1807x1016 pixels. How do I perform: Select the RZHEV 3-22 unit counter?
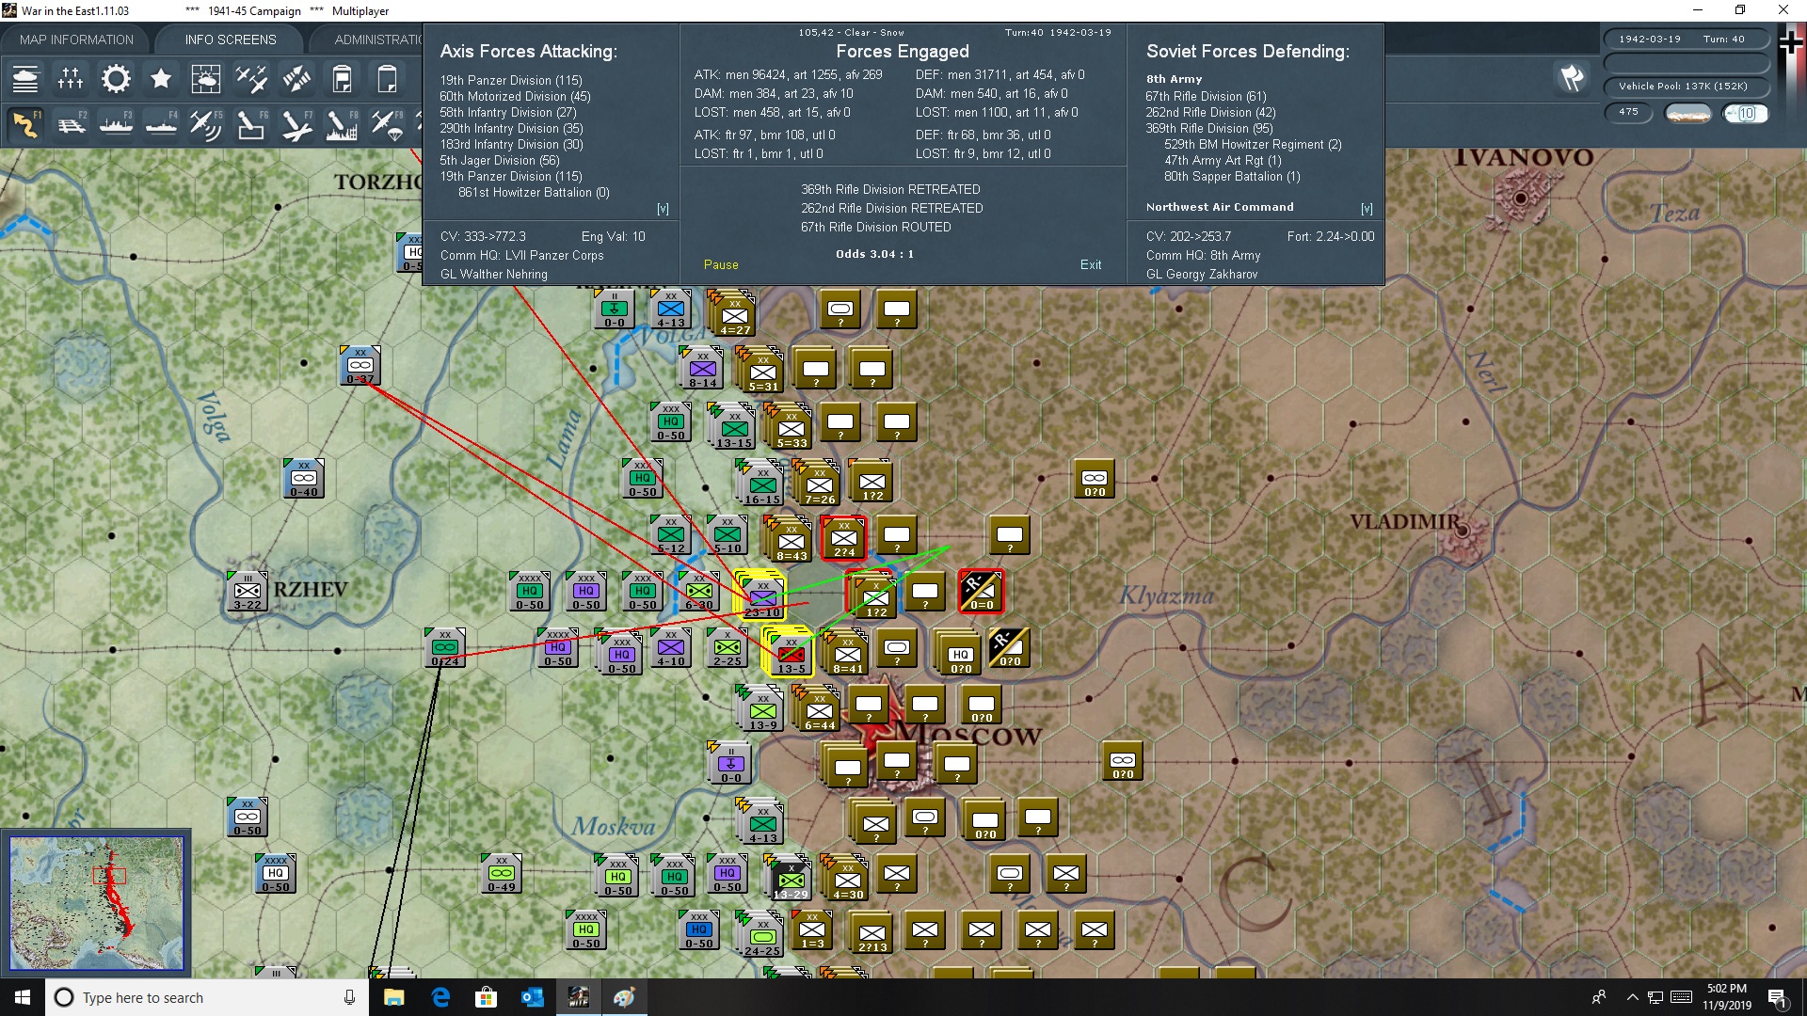[x=248, y=592]
